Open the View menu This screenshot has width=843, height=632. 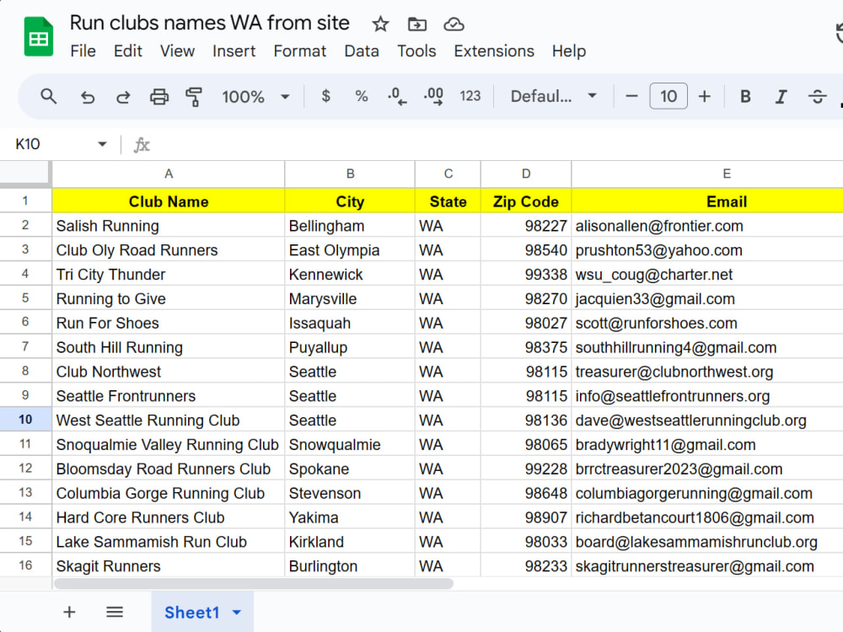(x=177, y=51)
